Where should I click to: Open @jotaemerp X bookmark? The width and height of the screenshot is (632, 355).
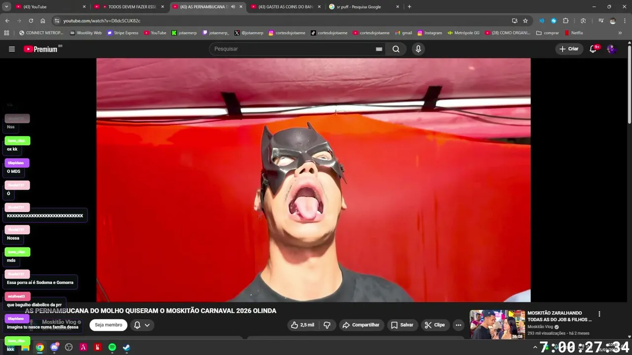[x=249, y=33]
